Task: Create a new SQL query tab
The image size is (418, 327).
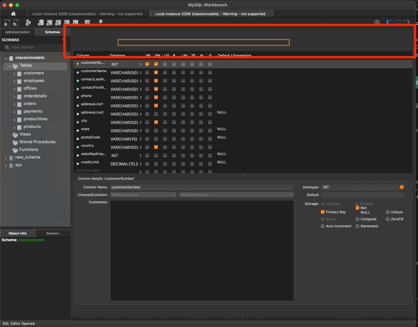Action: [x=7, y=23]
